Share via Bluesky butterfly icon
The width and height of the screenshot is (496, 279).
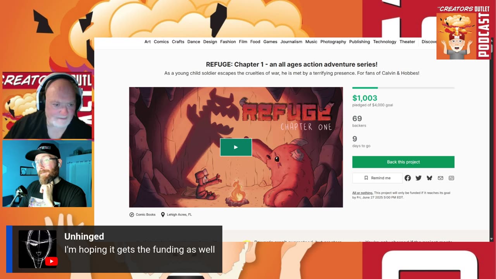[x=429, y=178]
